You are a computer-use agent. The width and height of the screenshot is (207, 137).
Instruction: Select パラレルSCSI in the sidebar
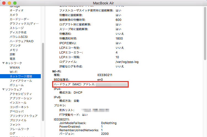point(19,37)
